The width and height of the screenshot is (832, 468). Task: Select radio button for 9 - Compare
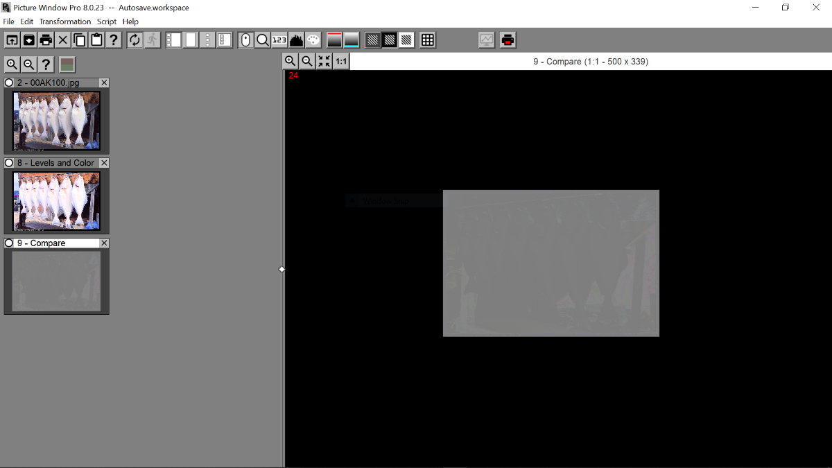click(x=9, y=243)
